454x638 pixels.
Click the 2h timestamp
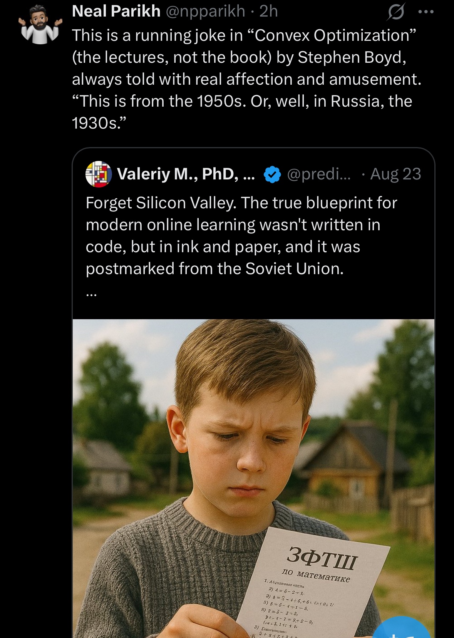pyautogui.click(x=268, y=11)
